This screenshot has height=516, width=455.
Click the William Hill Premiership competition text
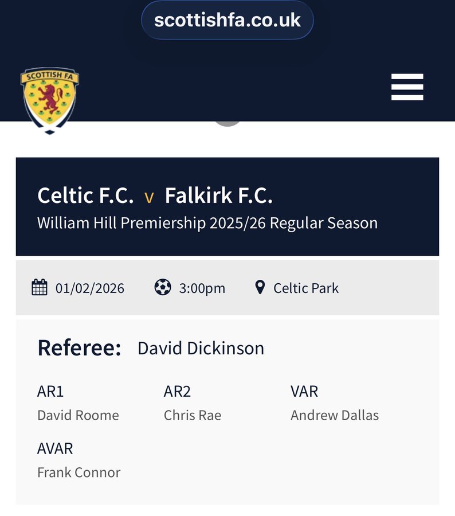(x=207, y=222)
